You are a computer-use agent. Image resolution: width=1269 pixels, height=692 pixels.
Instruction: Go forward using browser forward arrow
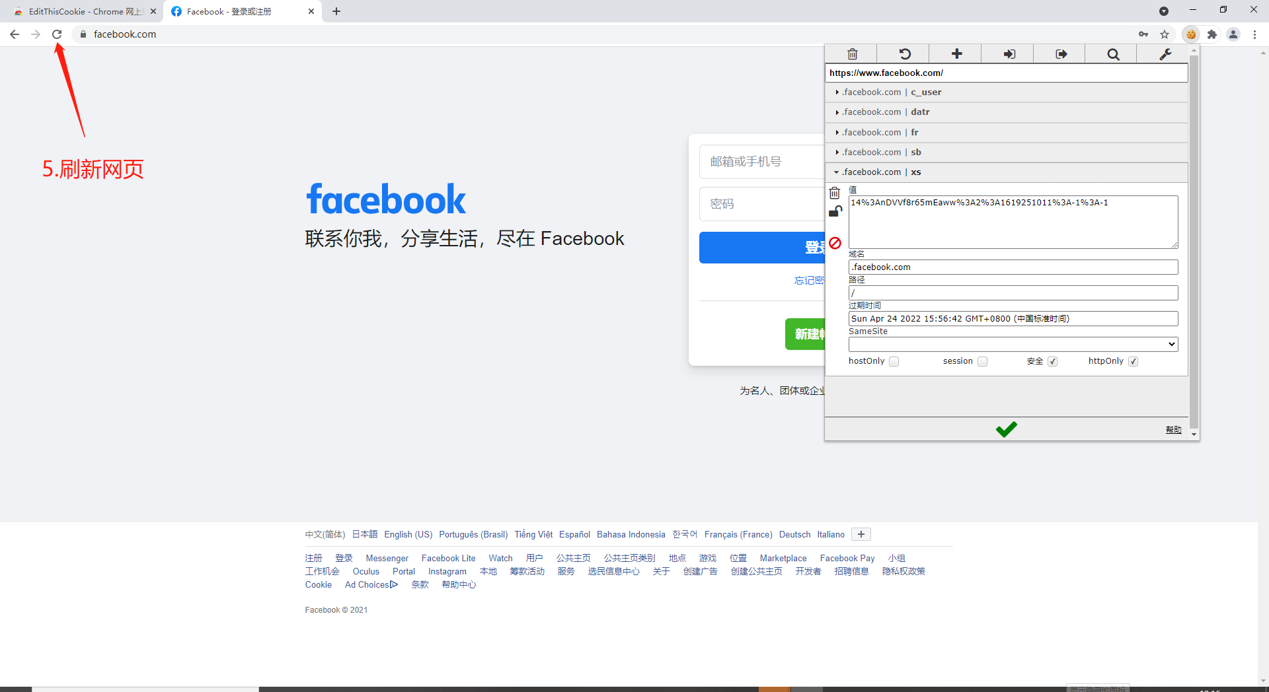(x=36, y=34)
